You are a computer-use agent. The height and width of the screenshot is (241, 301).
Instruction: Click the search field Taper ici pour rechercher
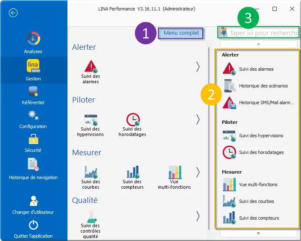point(258,32)
